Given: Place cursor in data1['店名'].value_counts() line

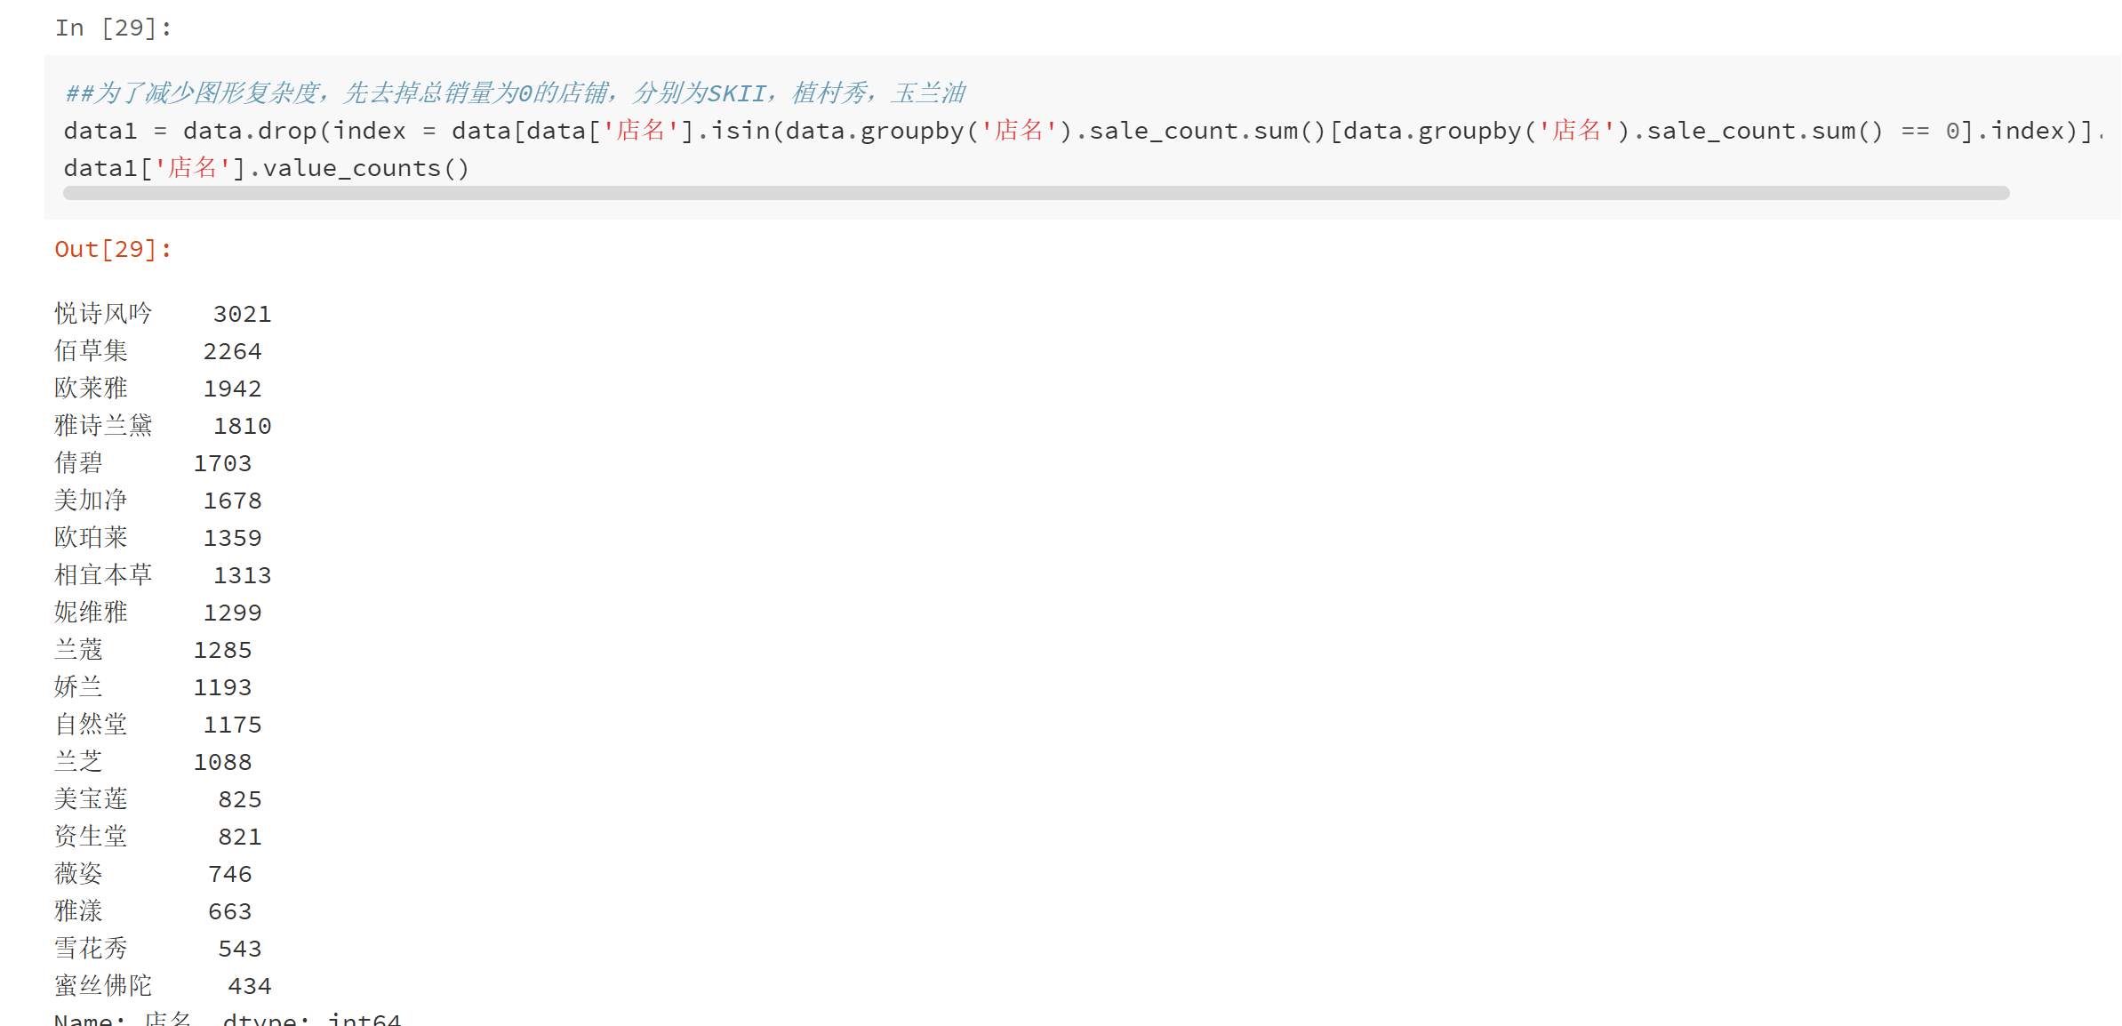Looking at the screenshot, I should (267, 169).
